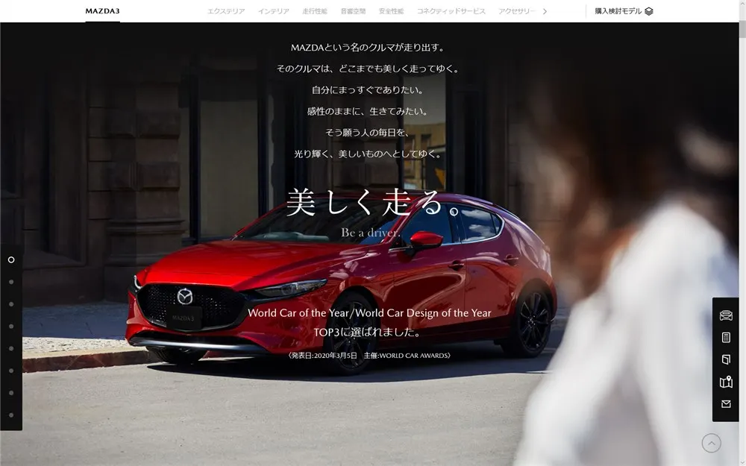
Task: Open the dealer locator map icon
Action: (x=724, y=382)
